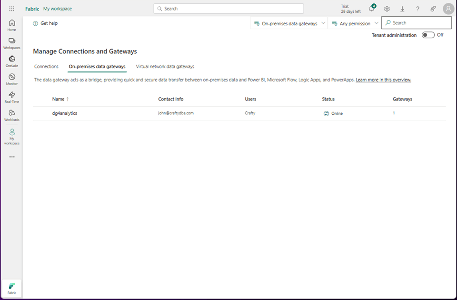
Task: Open Learn more in this overview link
Action: [383, 80]
